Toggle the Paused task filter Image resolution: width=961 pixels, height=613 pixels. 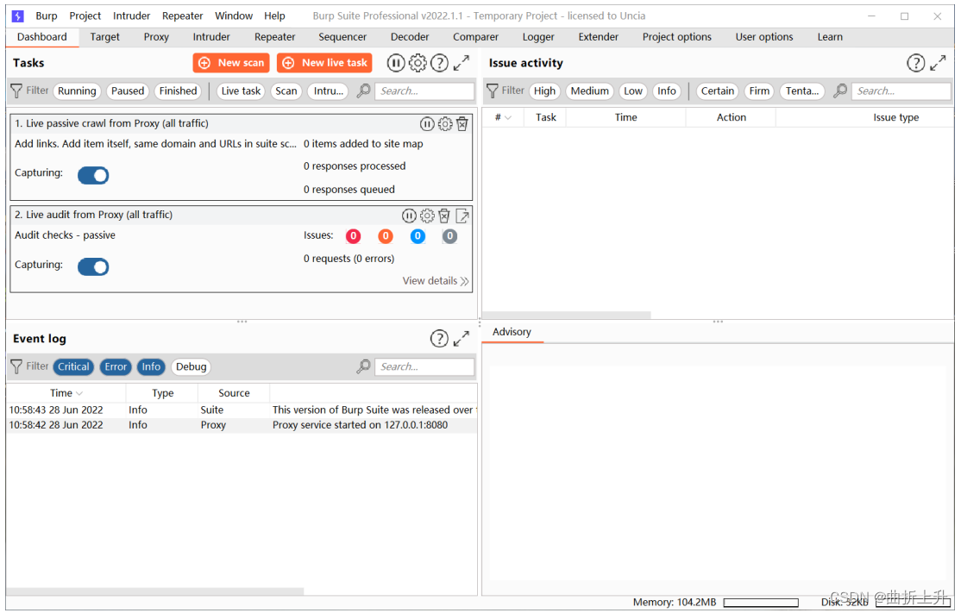tap(128, 91)
